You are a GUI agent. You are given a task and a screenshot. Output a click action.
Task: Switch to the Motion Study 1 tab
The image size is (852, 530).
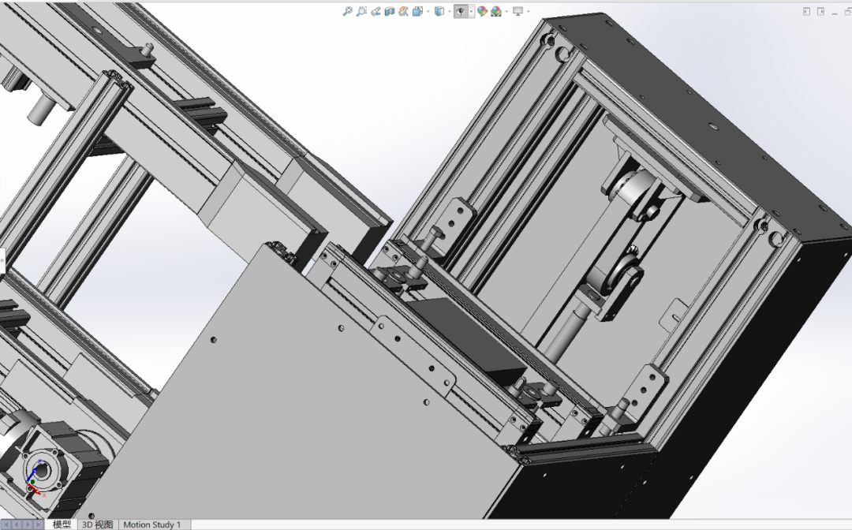pyautogui.click(x=152, y=524)
